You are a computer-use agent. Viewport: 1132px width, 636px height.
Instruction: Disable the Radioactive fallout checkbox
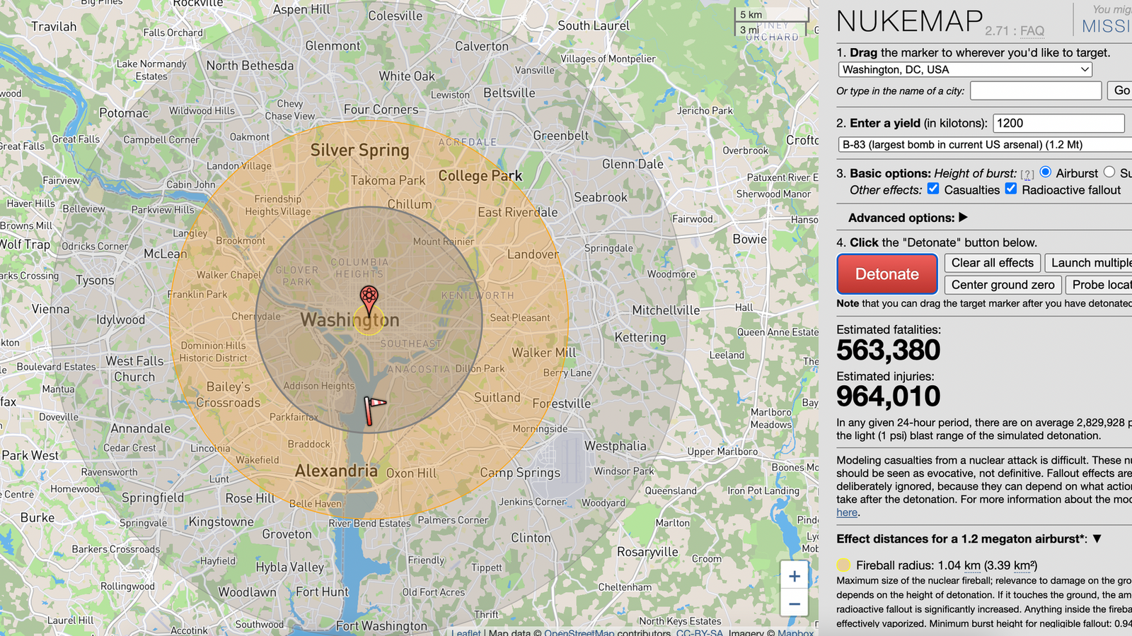[x=1011, y=189]
